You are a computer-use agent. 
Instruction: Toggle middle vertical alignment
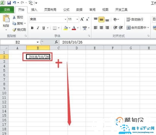tap(101, 20)
